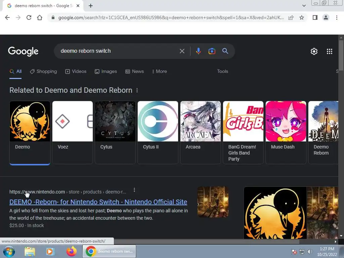Click the lock icon in the address bar
The height and width of the screenshot is (258, 344).
[53, 17]
